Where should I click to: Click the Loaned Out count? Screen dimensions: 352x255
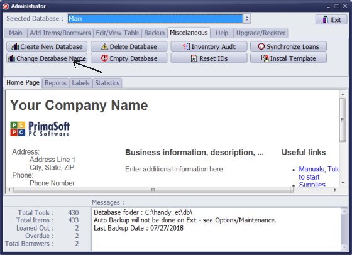pyautogui.click(x=77, y=228)
